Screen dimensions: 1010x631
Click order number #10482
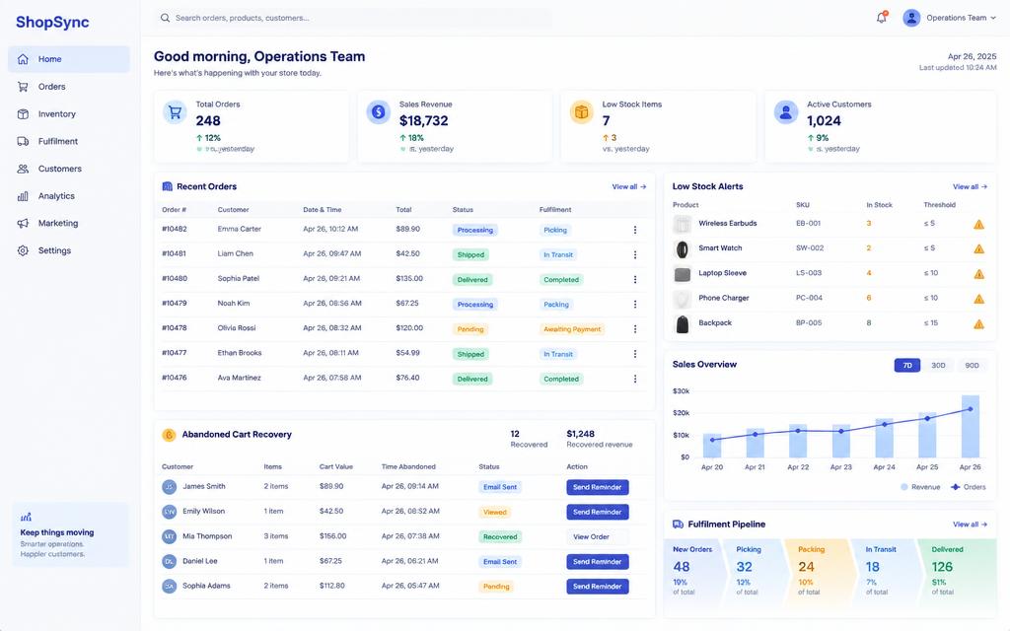[x=175, y=229]
